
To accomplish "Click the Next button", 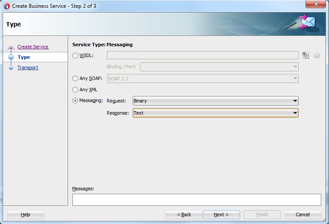I will pos(222,215).
